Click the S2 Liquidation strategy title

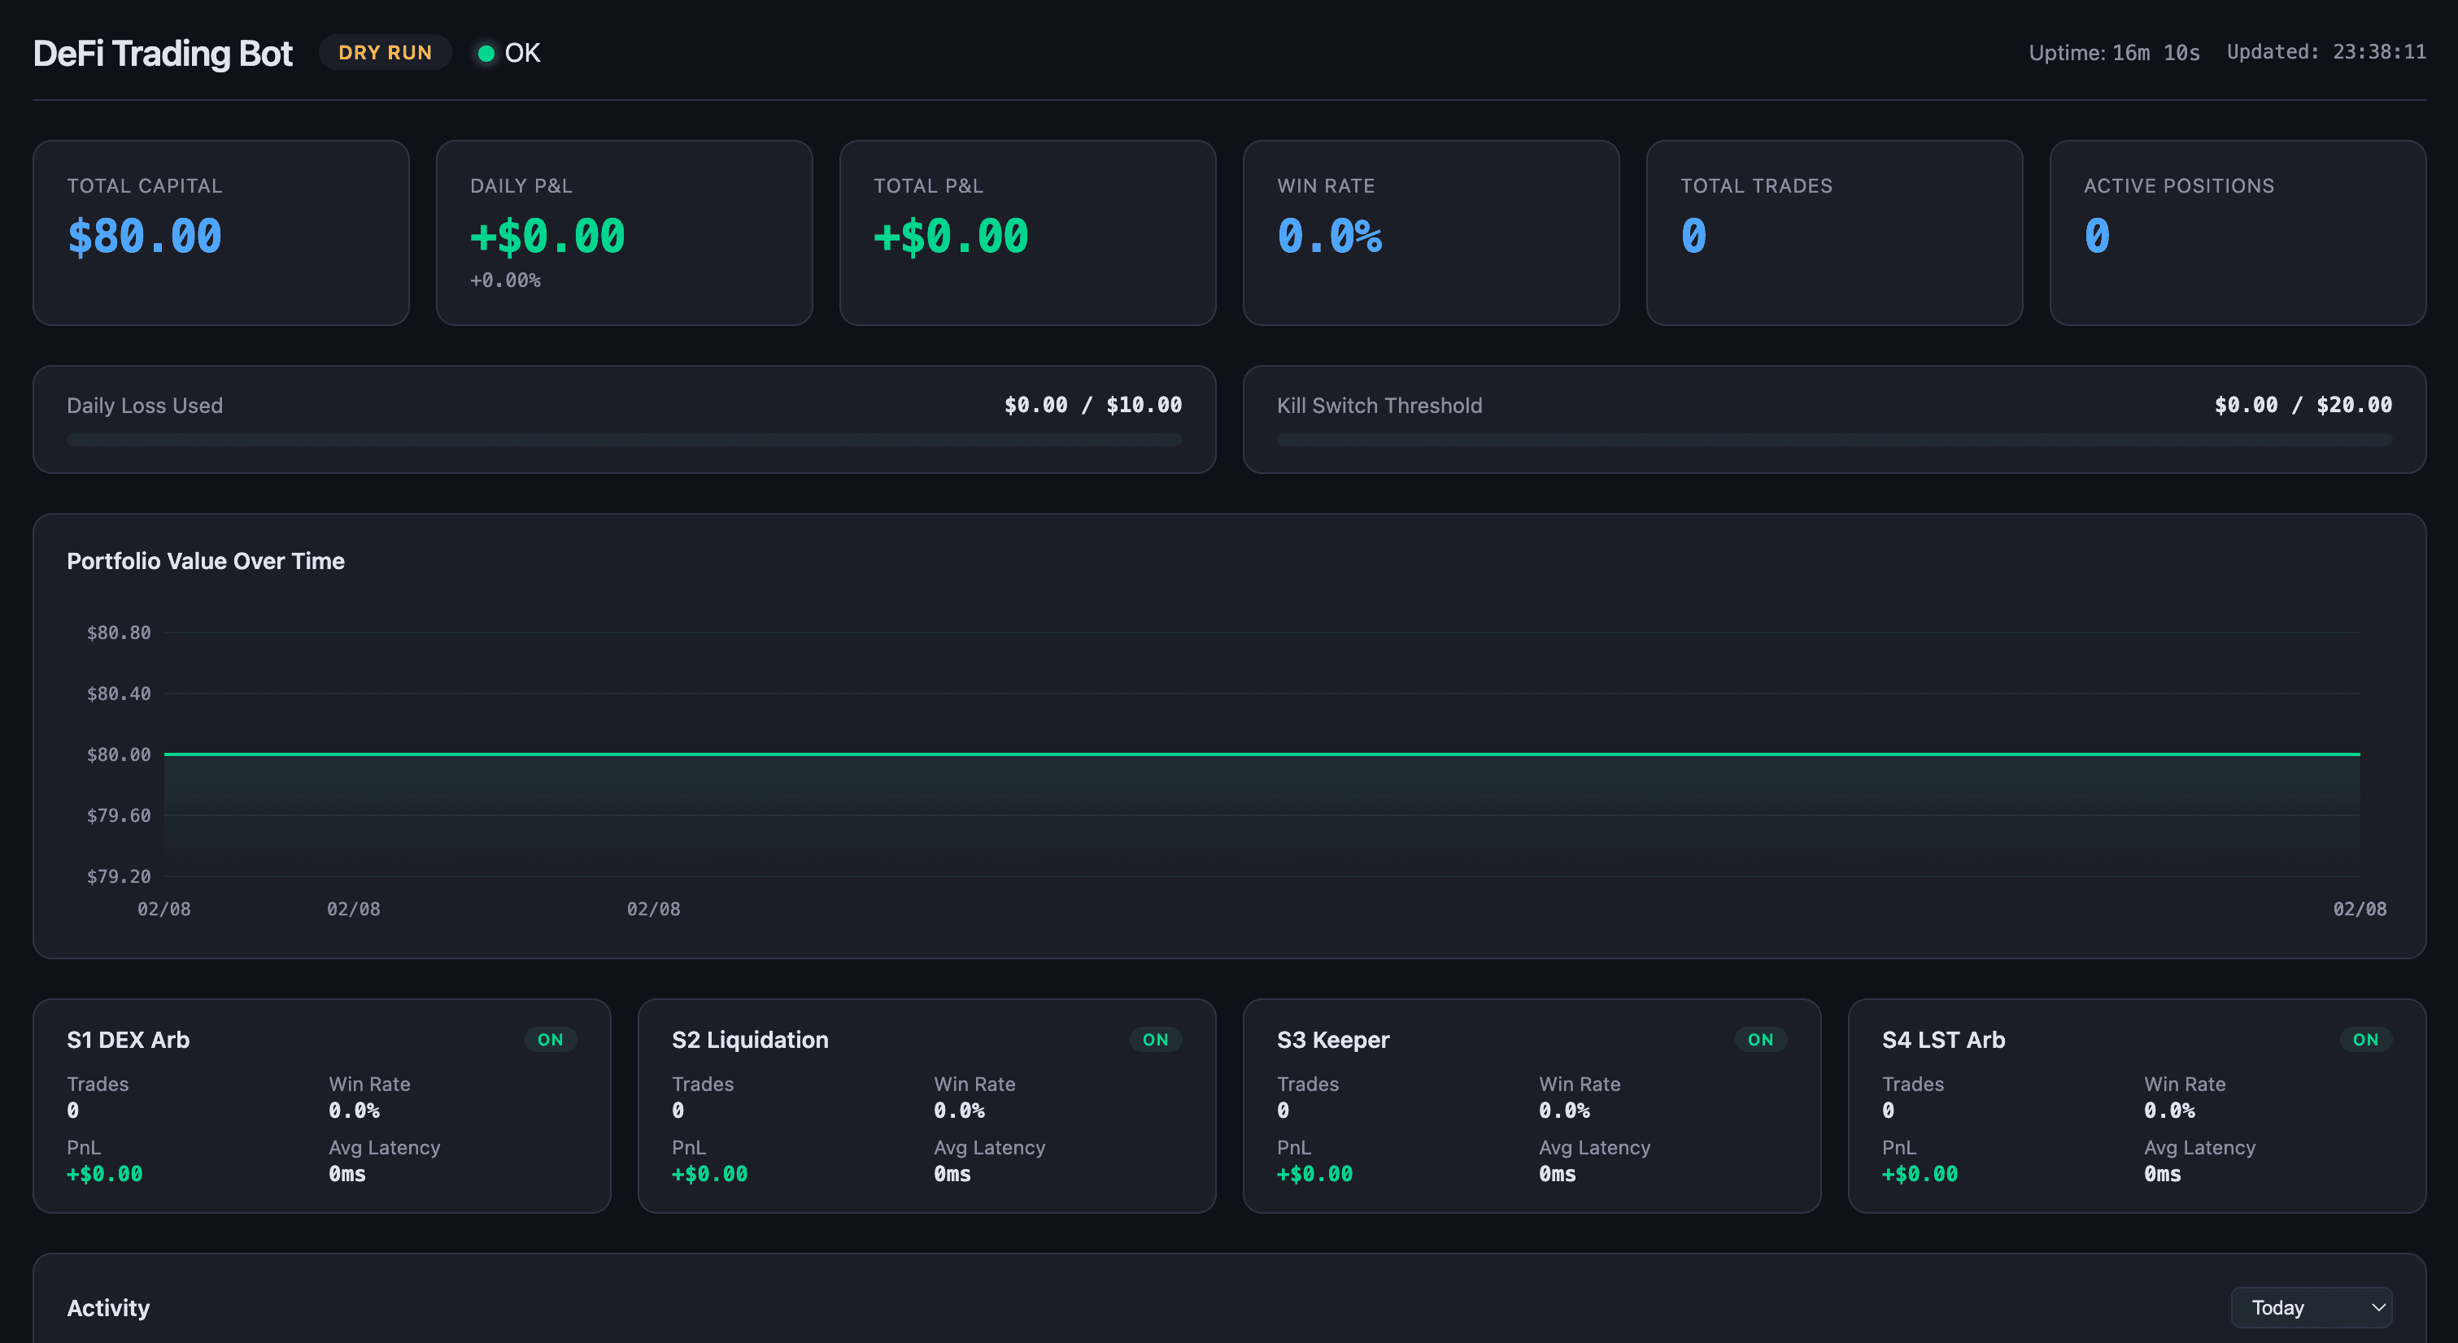click(x=750, y=1040)
